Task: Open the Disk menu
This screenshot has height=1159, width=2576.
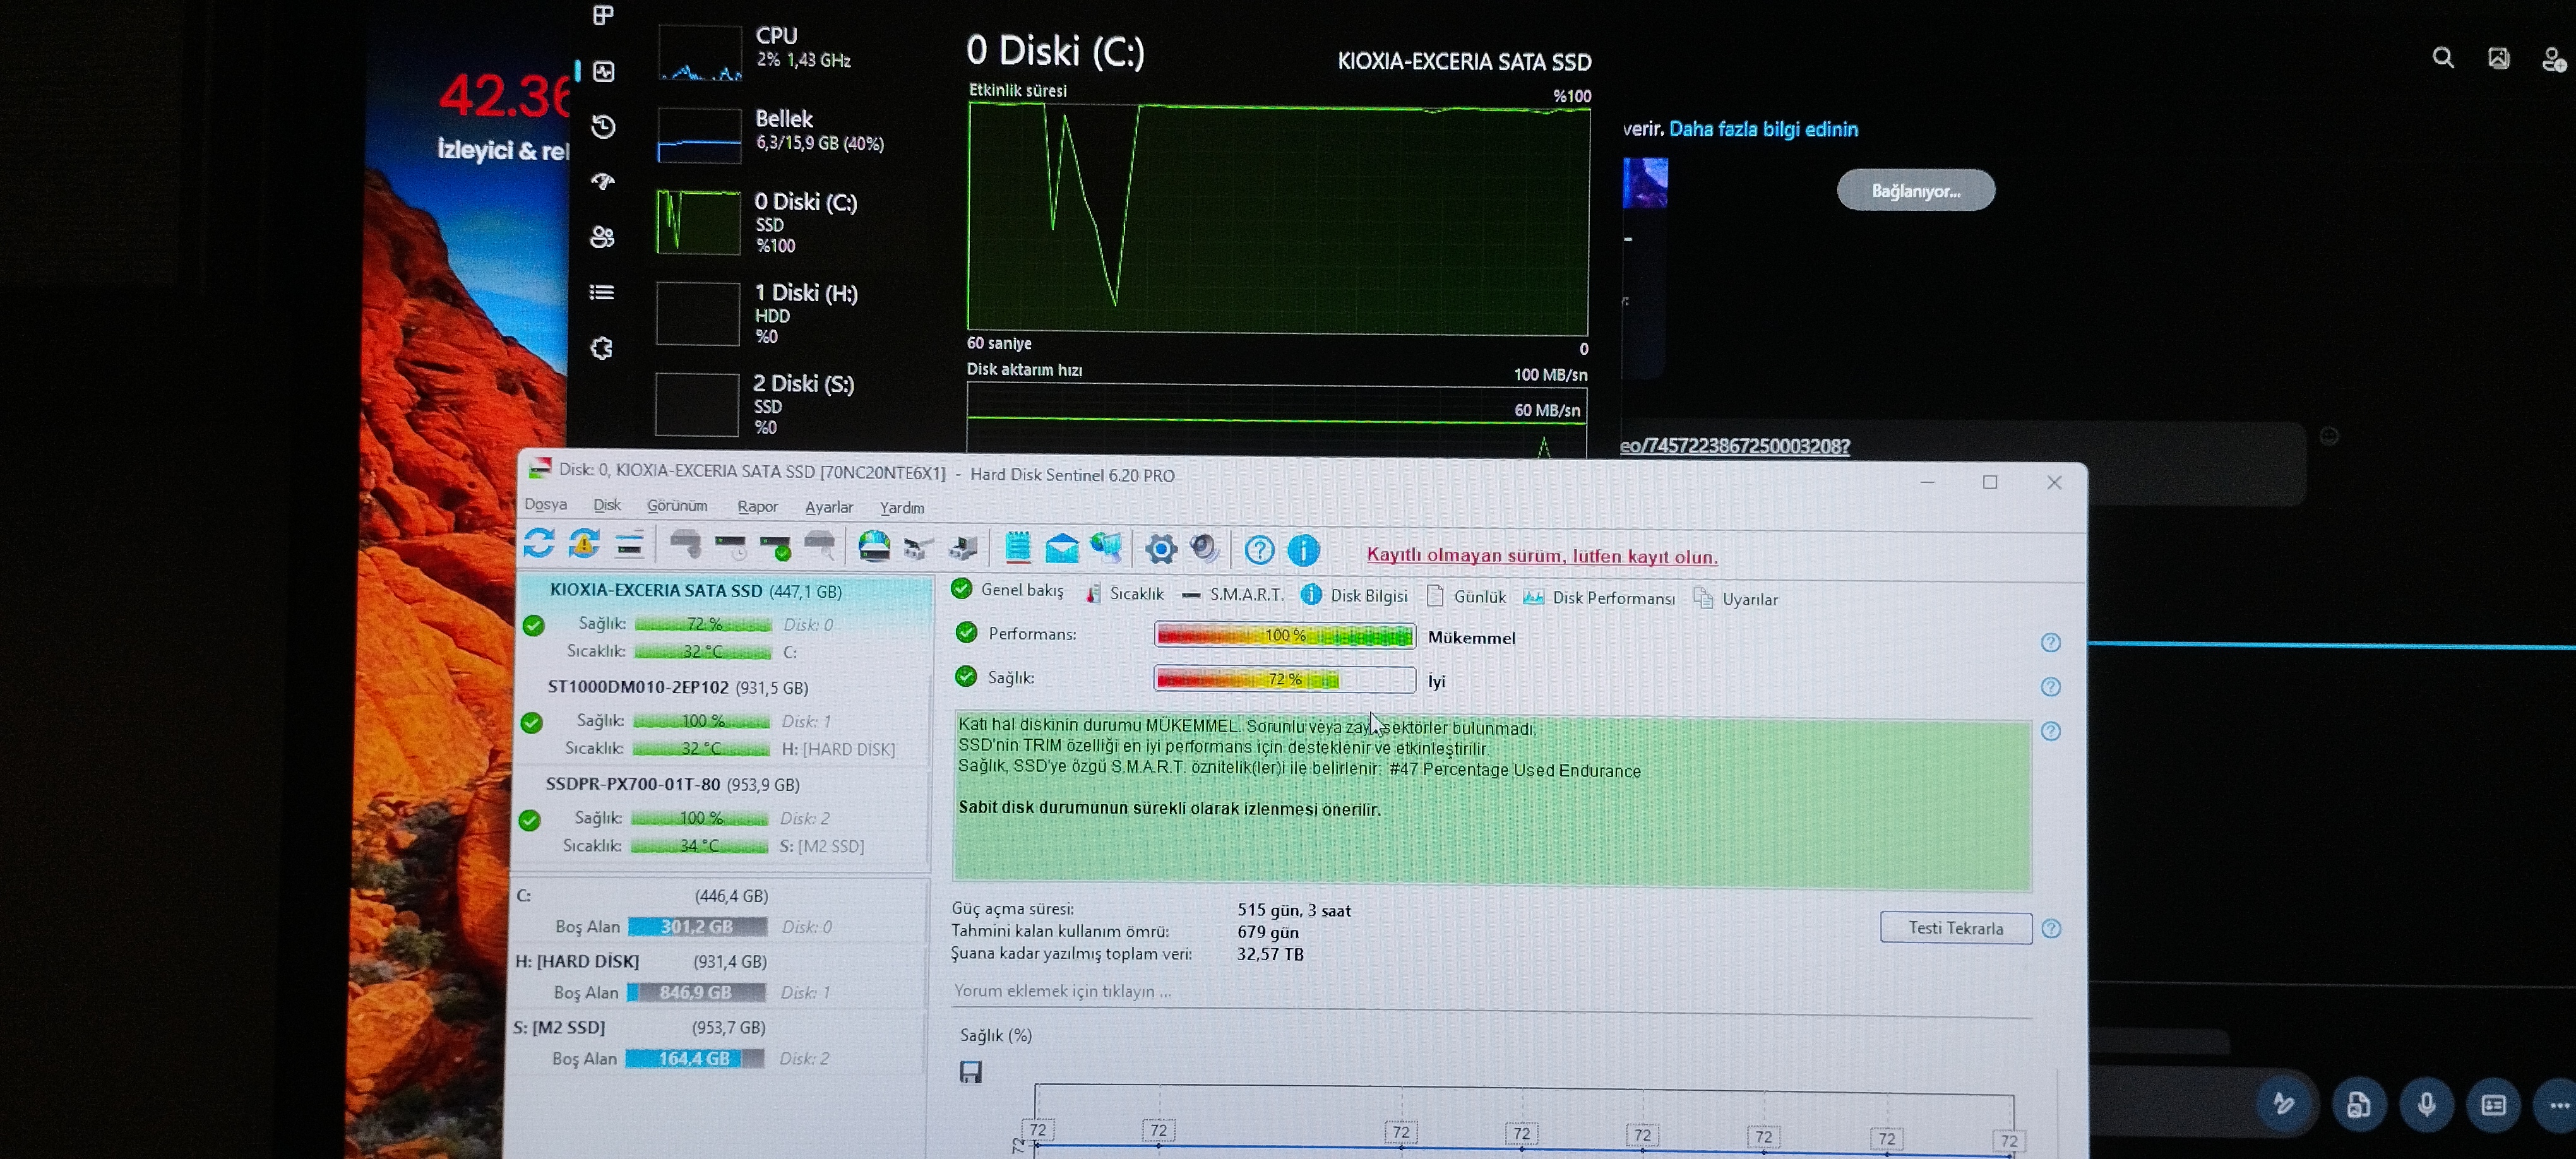Action: (607, 505)
